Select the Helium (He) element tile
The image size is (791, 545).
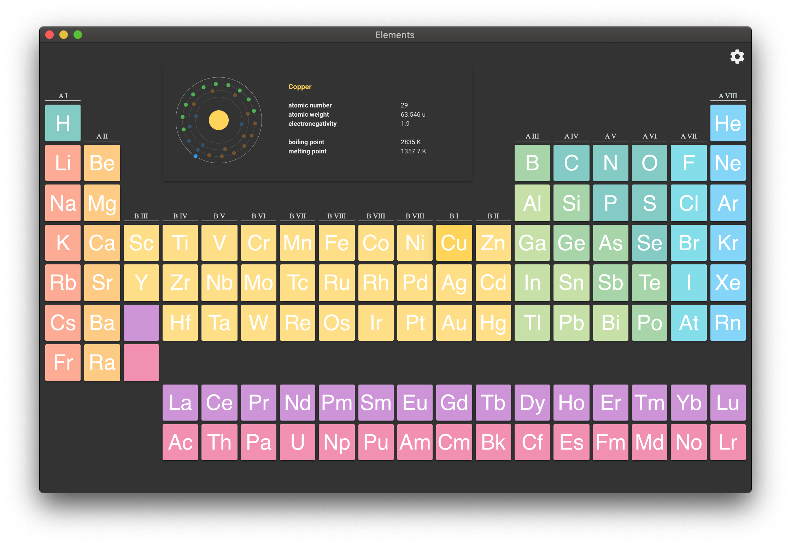[728, 123]
